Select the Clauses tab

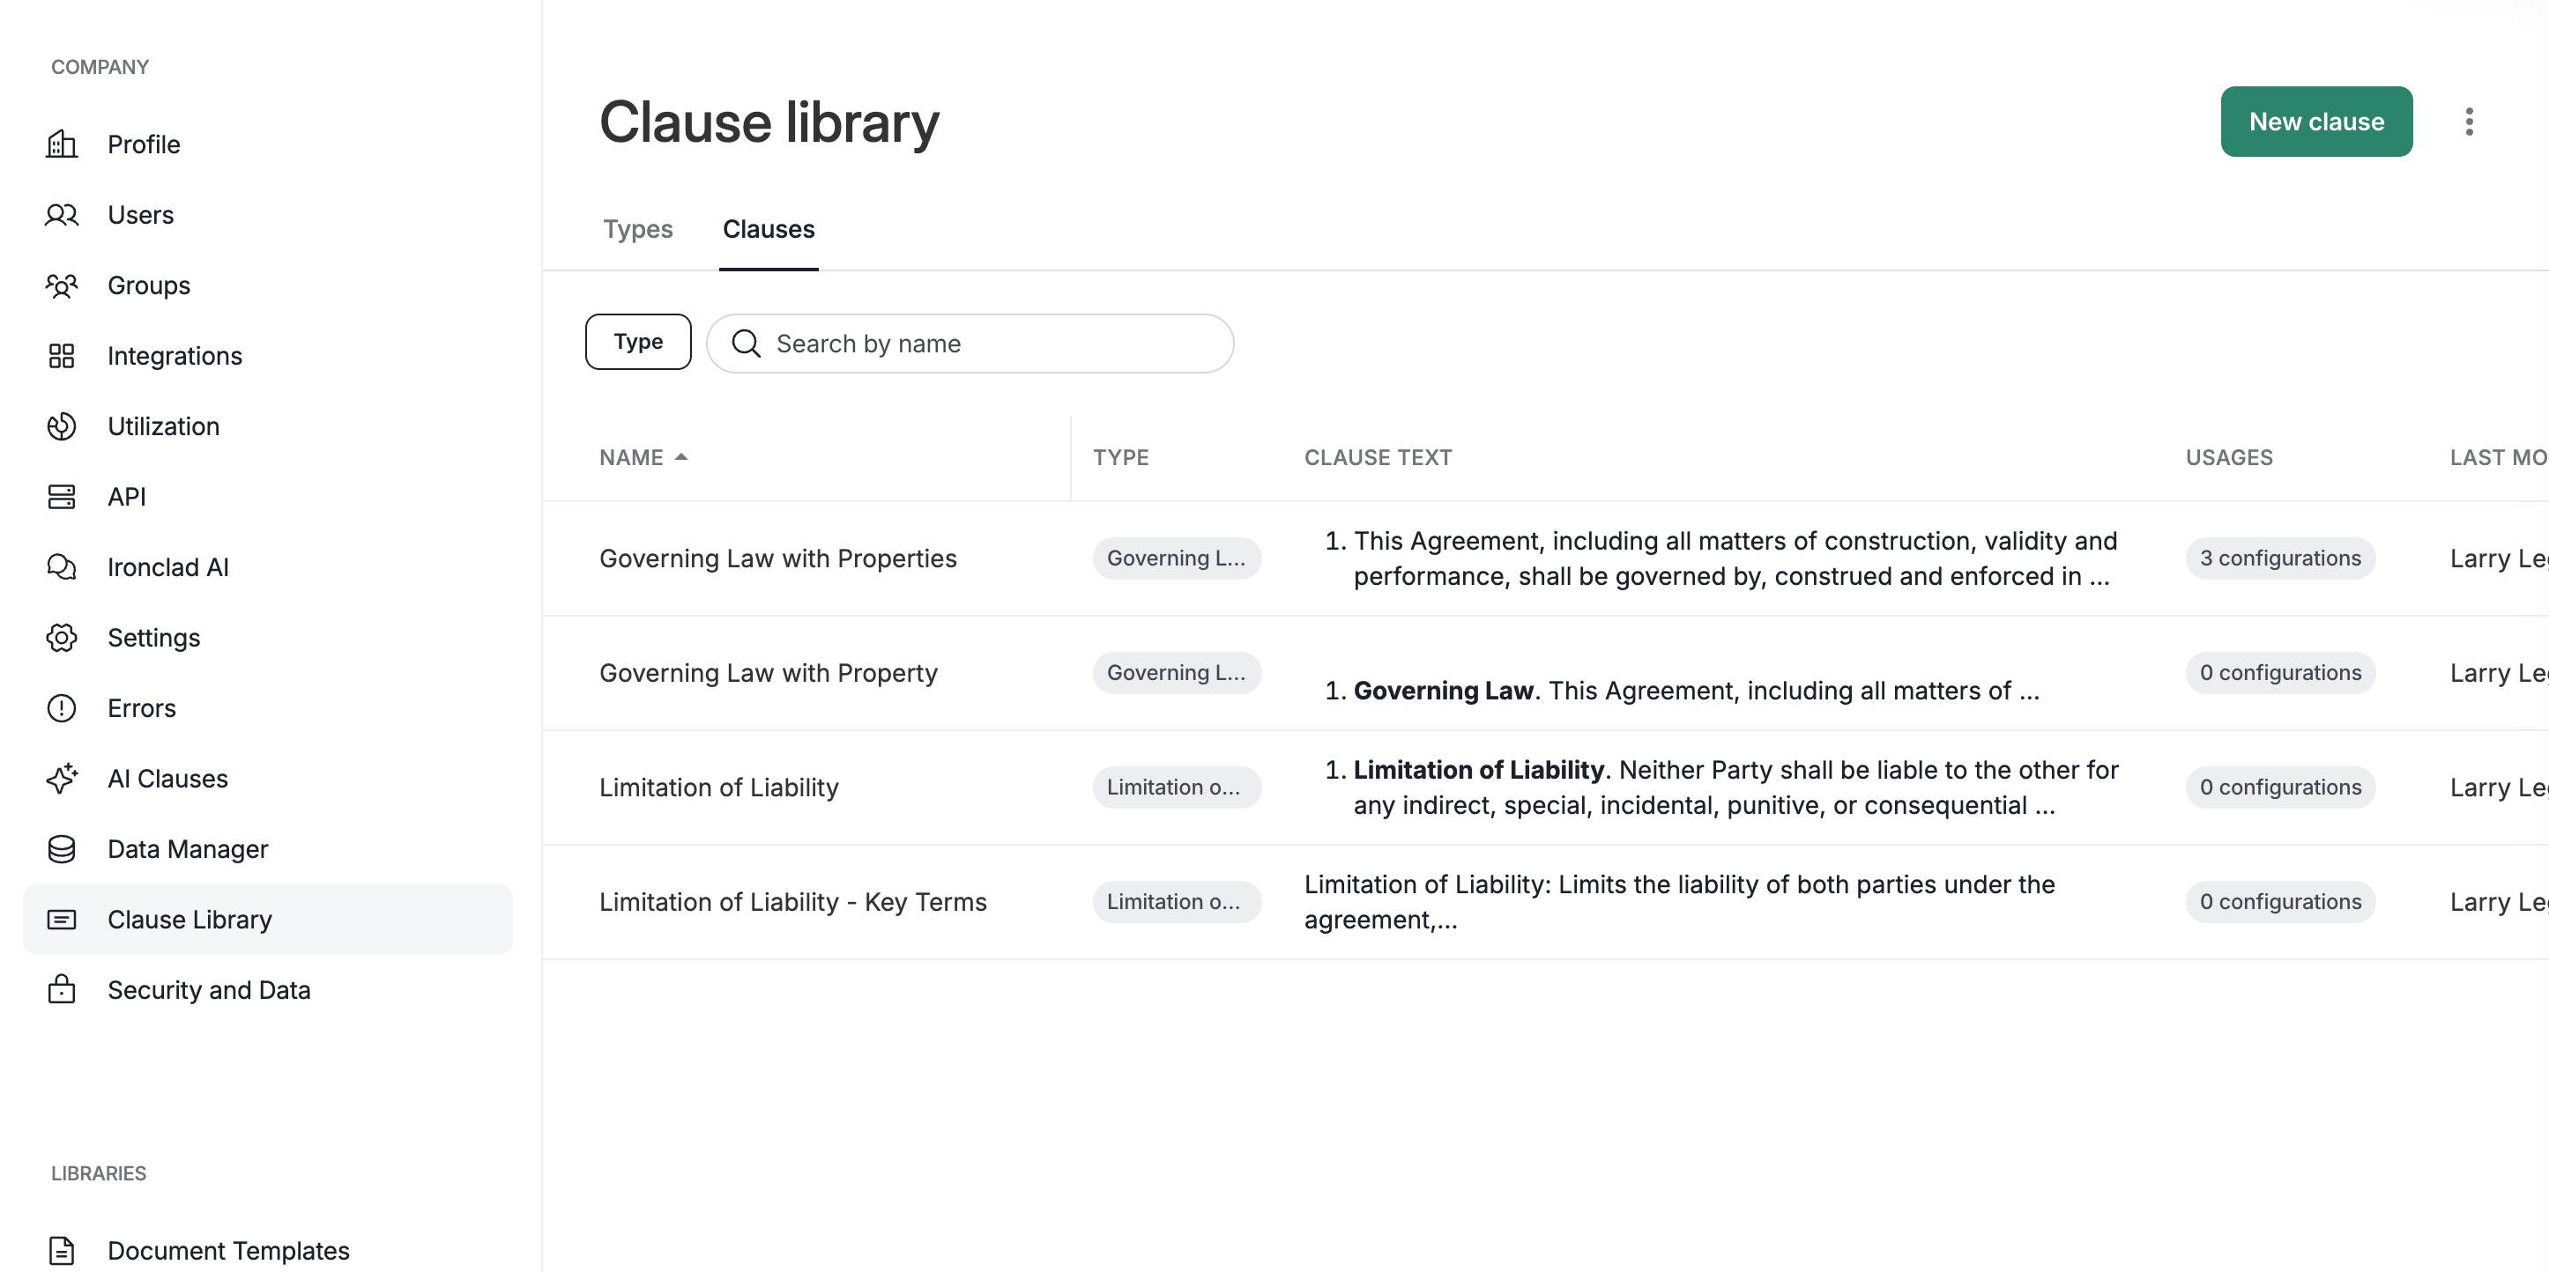click(769, 230)
